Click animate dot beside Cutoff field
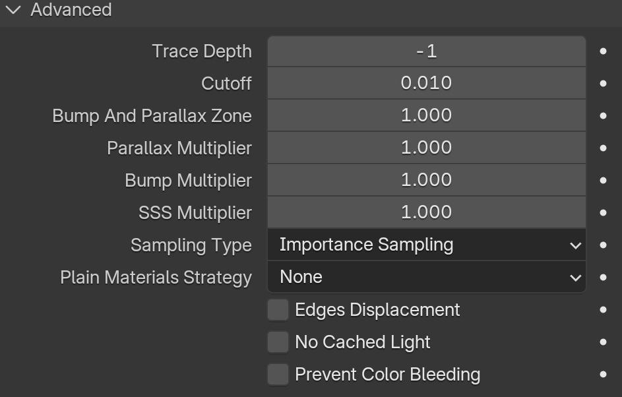622x397 pixels. [x=603, y=83]
